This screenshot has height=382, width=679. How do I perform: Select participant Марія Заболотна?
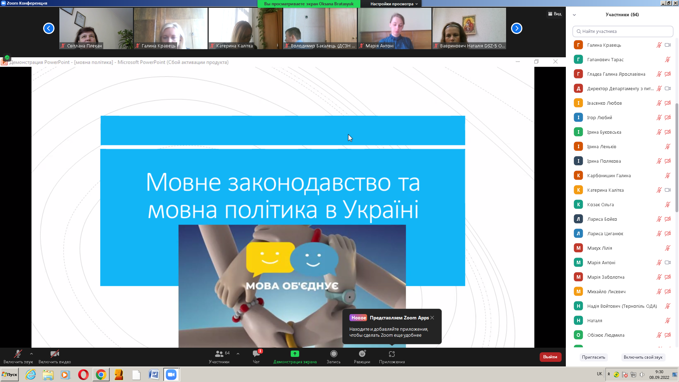point(622,277)
